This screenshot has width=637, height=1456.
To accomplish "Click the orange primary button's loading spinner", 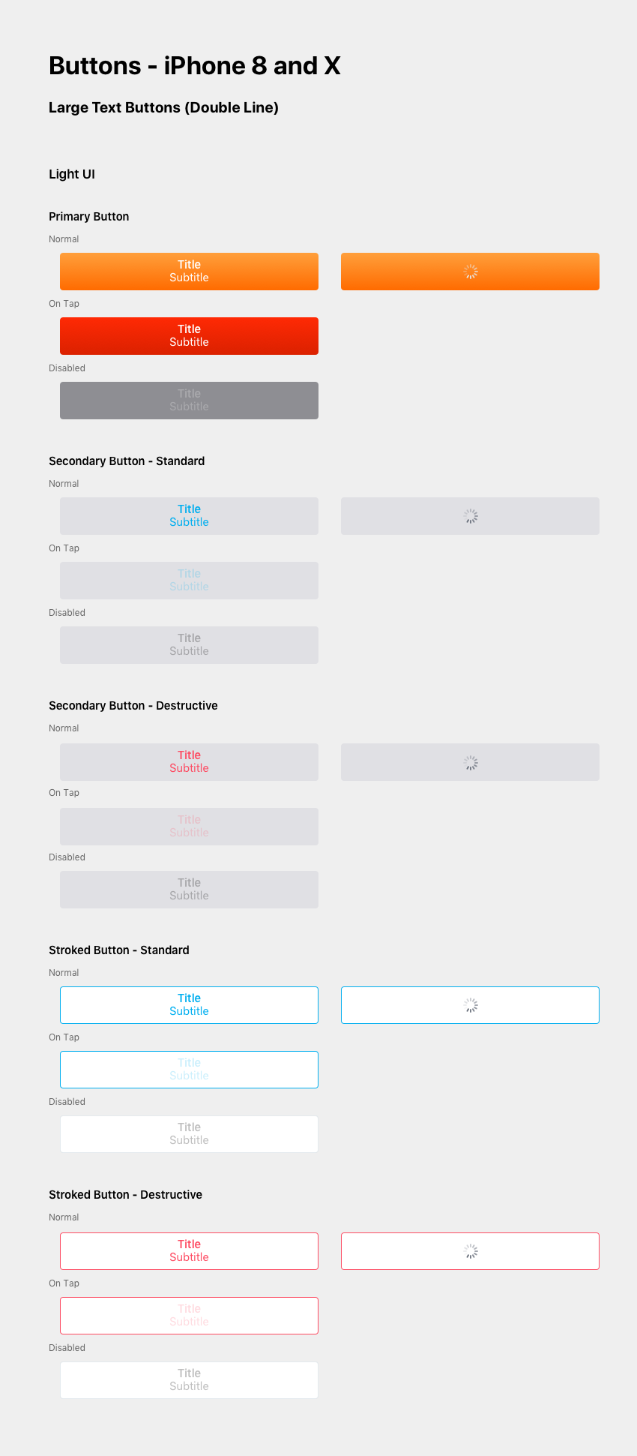I will click(471, 272).
